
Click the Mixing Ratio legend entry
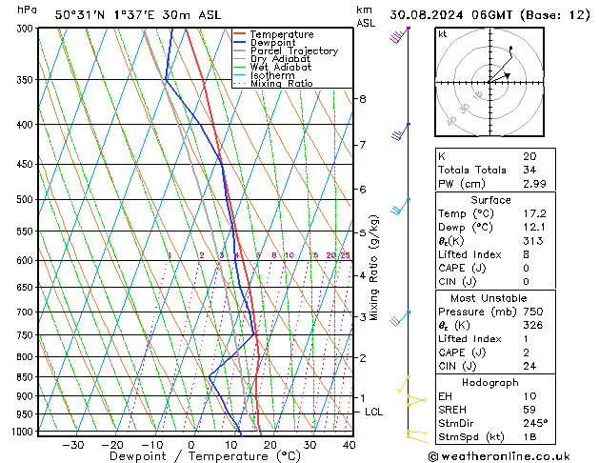tap(281, 84)
